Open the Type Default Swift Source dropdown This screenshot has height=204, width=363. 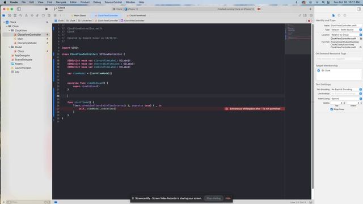(x=346, y=30)
